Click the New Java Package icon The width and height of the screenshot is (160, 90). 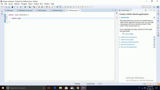(x=39, y=7)
